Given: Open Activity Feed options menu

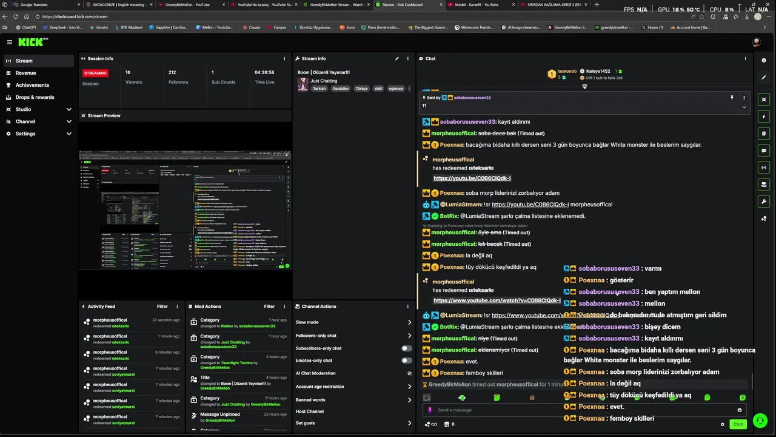Looking at the screenshot, I should [177, 307].
